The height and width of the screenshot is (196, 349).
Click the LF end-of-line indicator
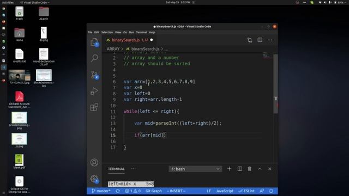click(208, 191)
